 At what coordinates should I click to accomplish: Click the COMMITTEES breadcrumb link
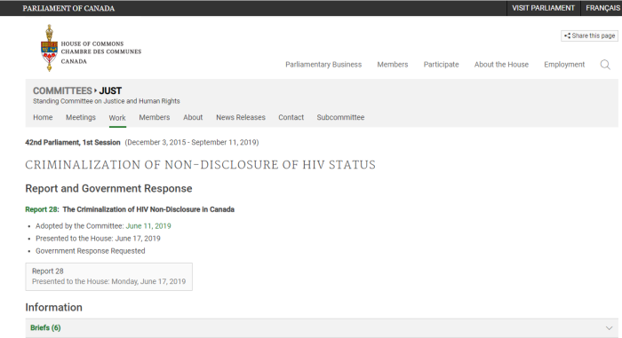[x=62, y=90]
